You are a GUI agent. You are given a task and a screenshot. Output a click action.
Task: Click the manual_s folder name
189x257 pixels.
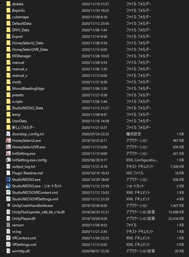tap(20, 69)
